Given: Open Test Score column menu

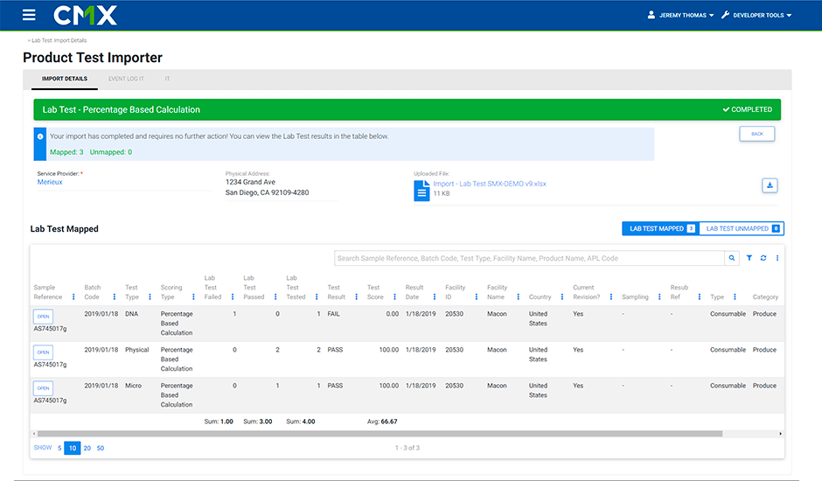Looking at the screenshot, I should [394, 296].
